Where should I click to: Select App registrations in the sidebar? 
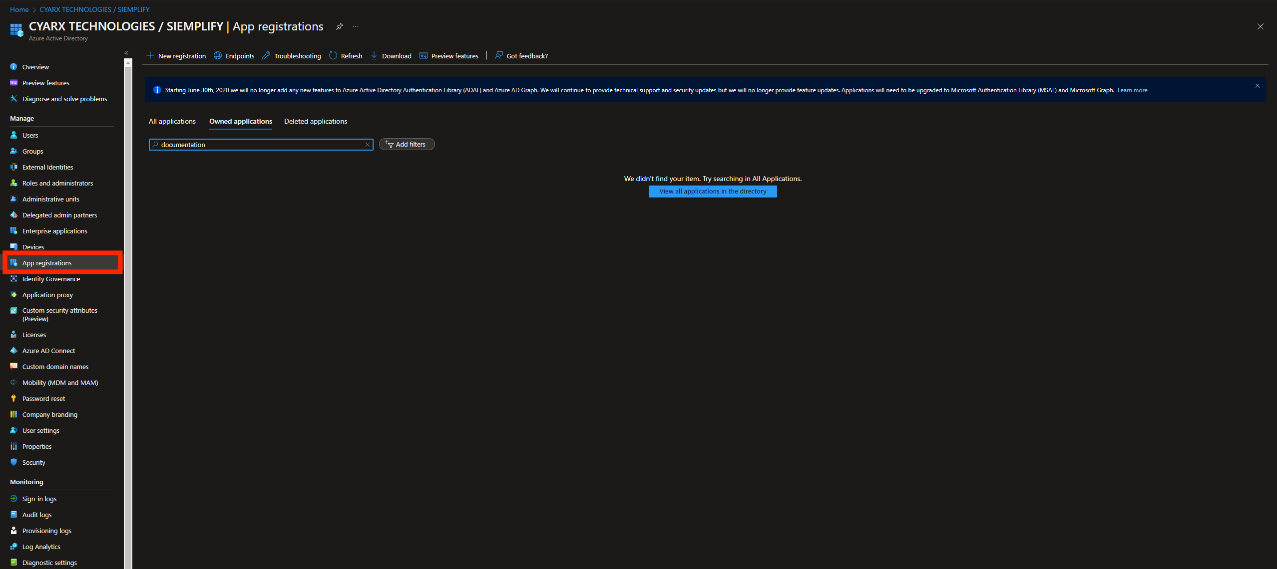tap(46, 263)
